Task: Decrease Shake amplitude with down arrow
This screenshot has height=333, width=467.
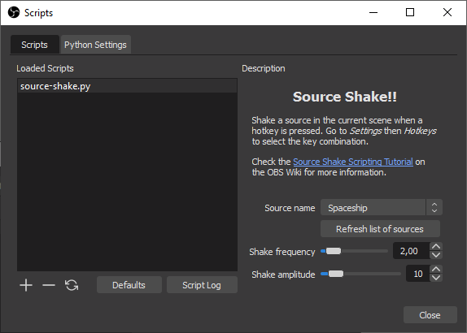Action: (x=436, y=278)
